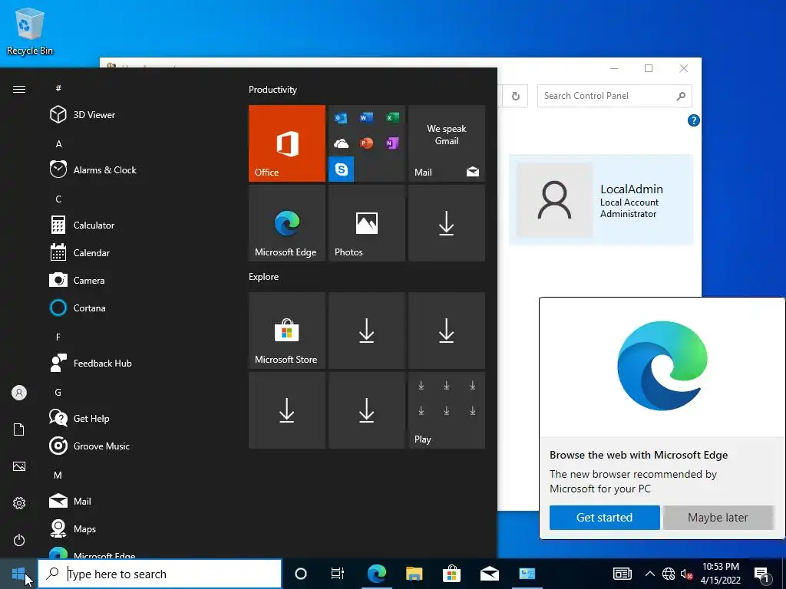Open the Microsoft Store tile
Viewport: 786px width, 589px height.
[x=287, y=331]
